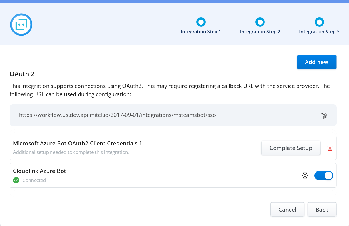Select the Integration Step 3 circle marker
Screen dimensions: 349x226
pos(319,22)
